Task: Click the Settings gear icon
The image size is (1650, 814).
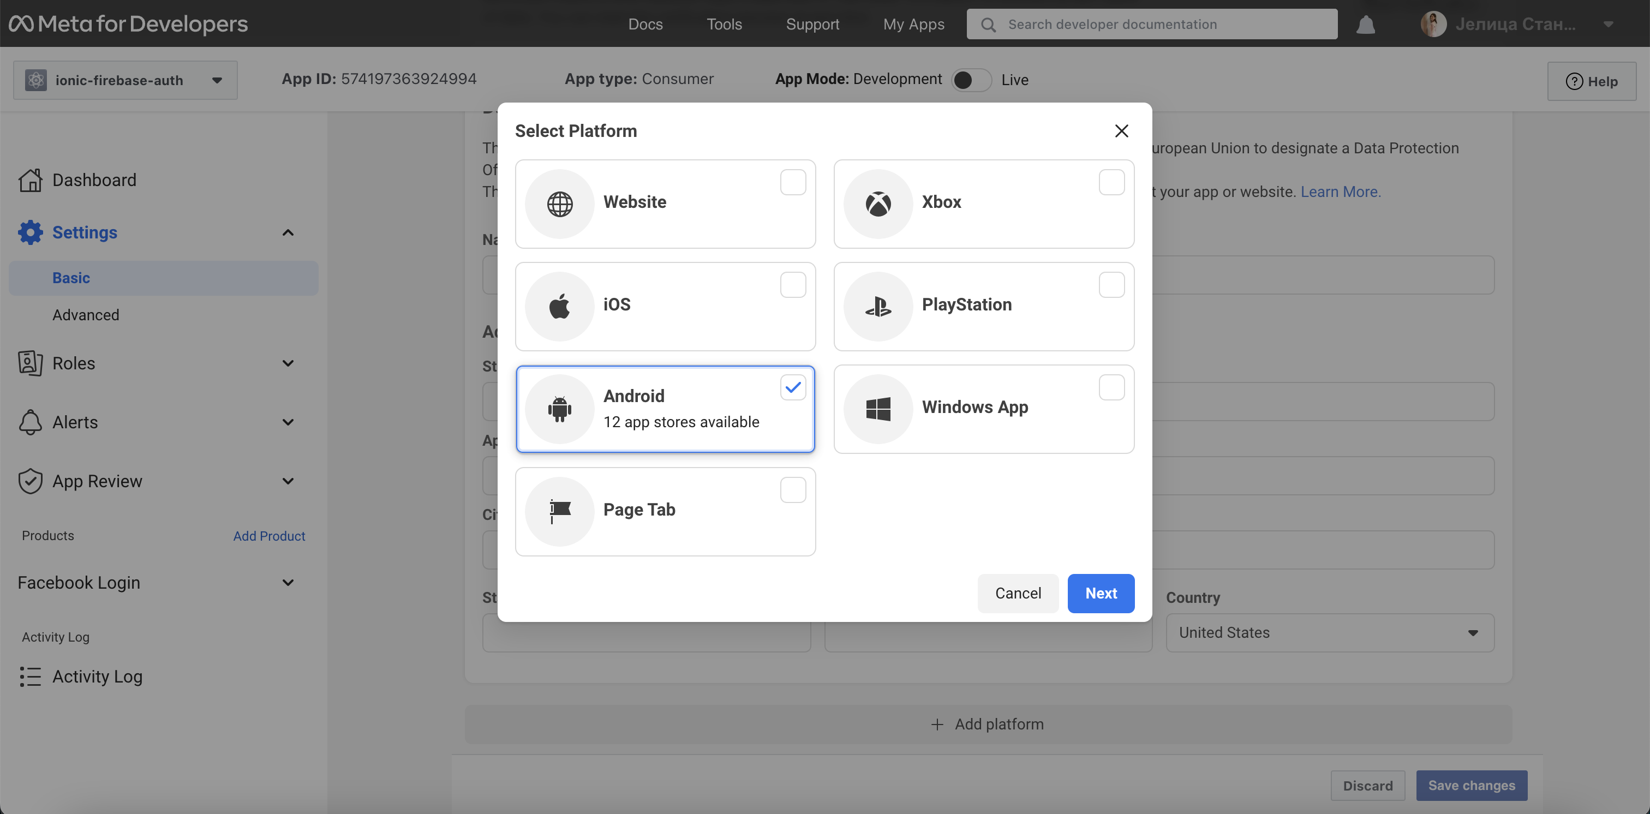Action: pos(30,232)
